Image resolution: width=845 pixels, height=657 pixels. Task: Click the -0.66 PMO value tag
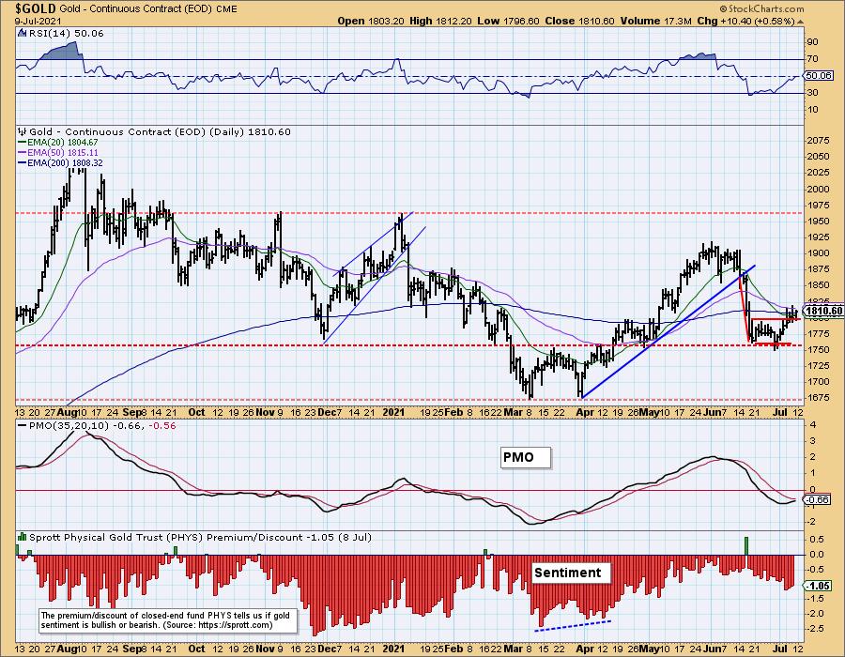click(819, 499)
